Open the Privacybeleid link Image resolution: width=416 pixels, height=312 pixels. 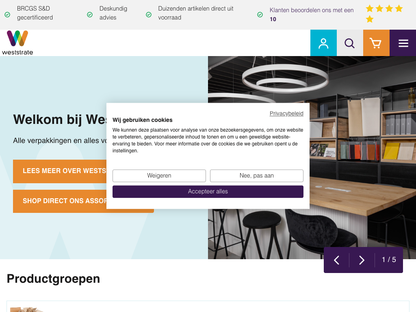(286, 114)
